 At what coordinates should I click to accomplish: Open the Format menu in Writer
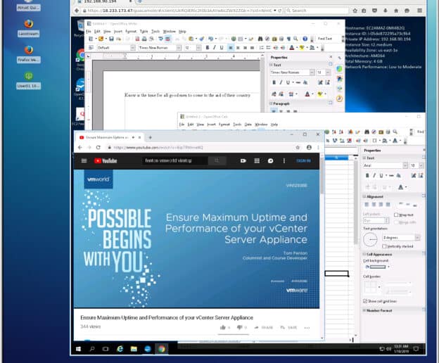click(131, 32)
